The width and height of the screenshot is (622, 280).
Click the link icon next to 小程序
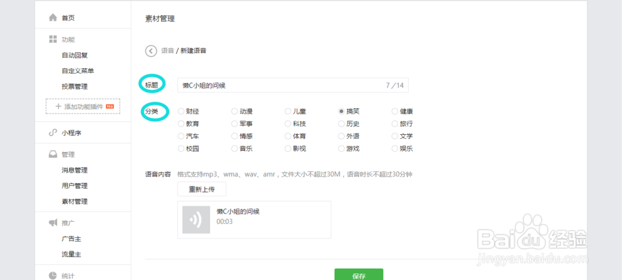[x=53, y=133]
